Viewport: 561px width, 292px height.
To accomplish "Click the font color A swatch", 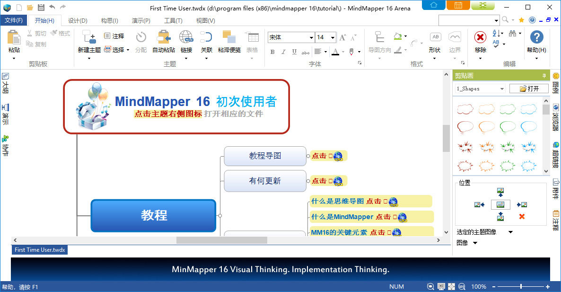I will click(335, 52).
